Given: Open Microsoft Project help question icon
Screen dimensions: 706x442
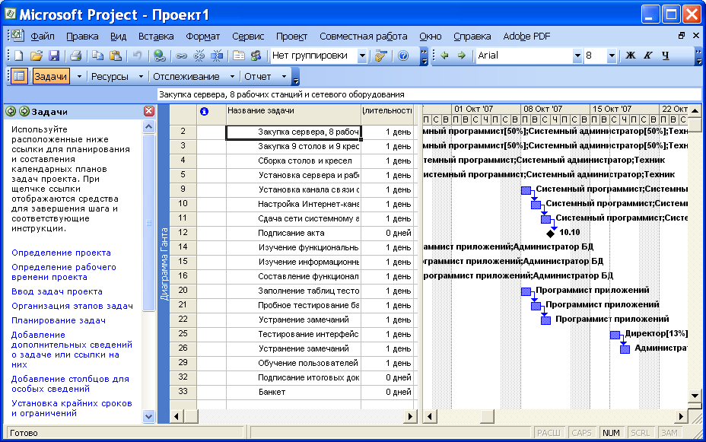Looking at the screenshot, I should (x=403, y=56).
